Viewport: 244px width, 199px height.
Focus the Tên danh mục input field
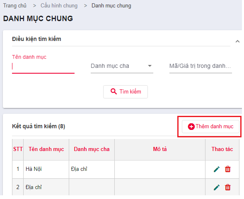point(43,66)
